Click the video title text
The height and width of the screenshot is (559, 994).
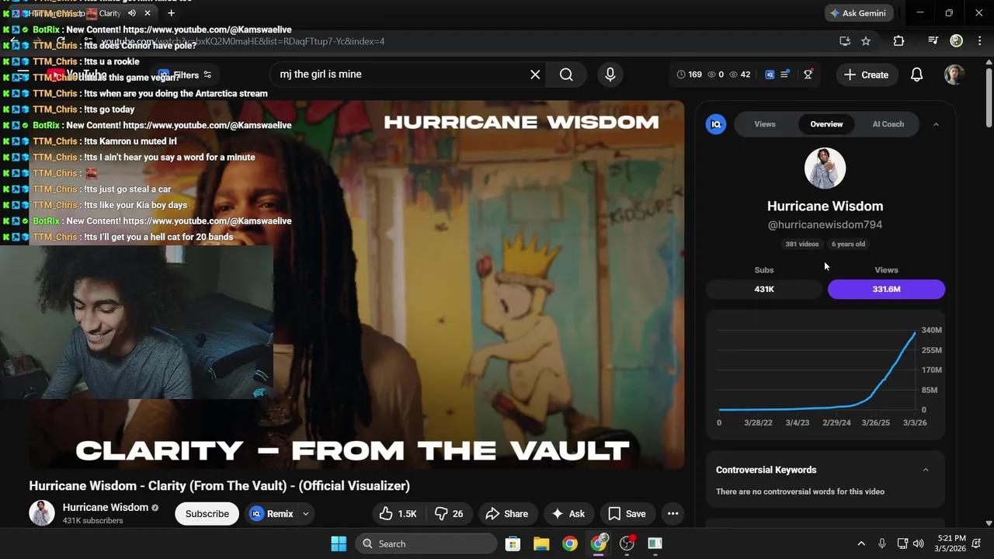point(219,486)
